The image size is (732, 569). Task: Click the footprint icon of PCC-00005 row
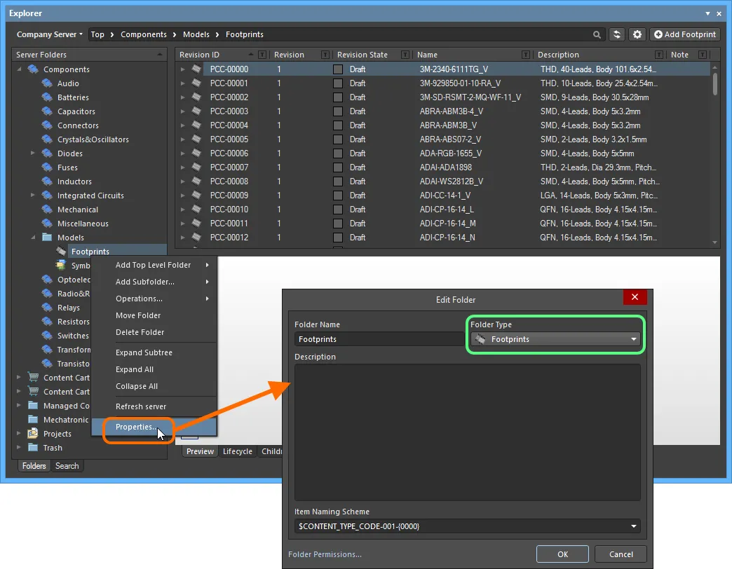pos(196,139)
